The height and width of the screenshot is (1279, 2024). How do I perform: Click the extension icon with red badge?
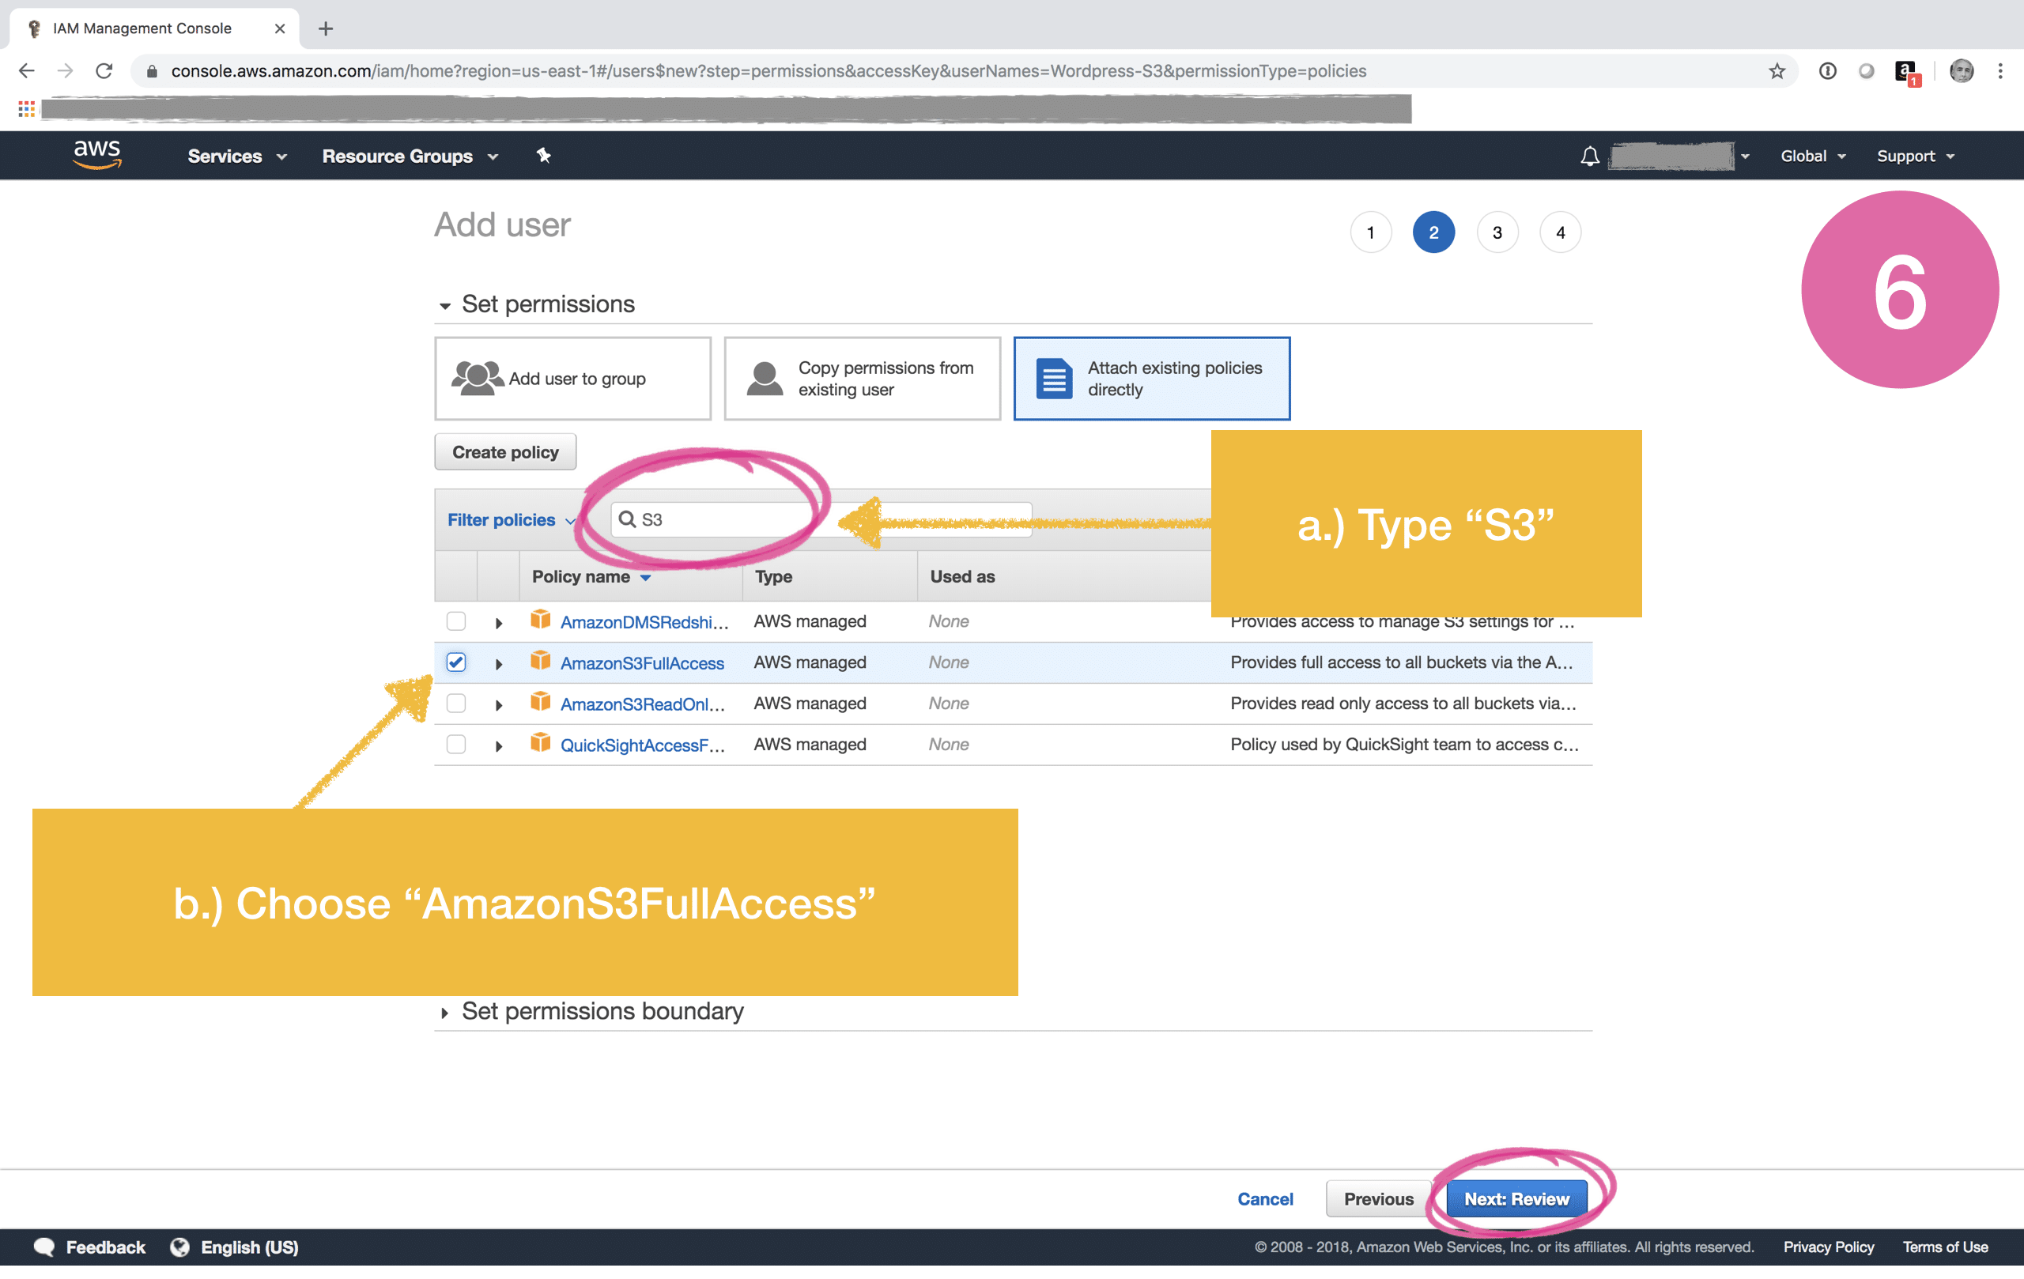pos(1907,73)
